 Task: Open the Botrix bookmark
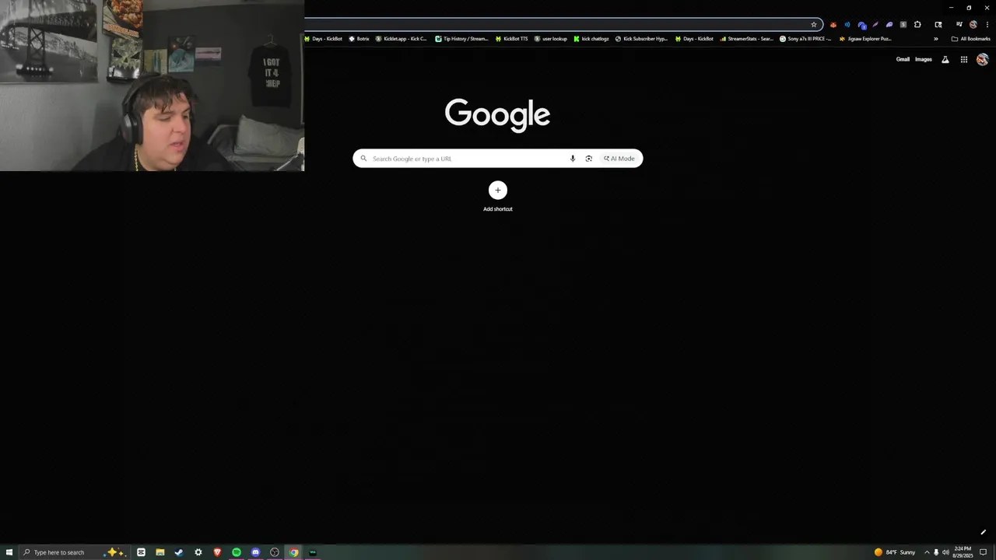(359, 38)
